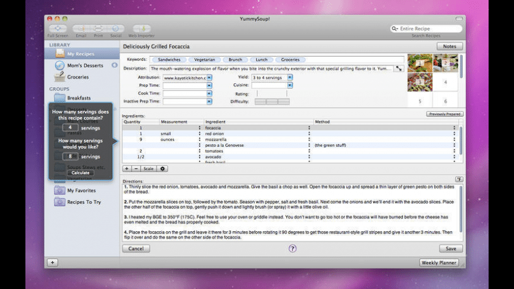Edit the desired servings field
514x289 pixels.
coord(70,156)
